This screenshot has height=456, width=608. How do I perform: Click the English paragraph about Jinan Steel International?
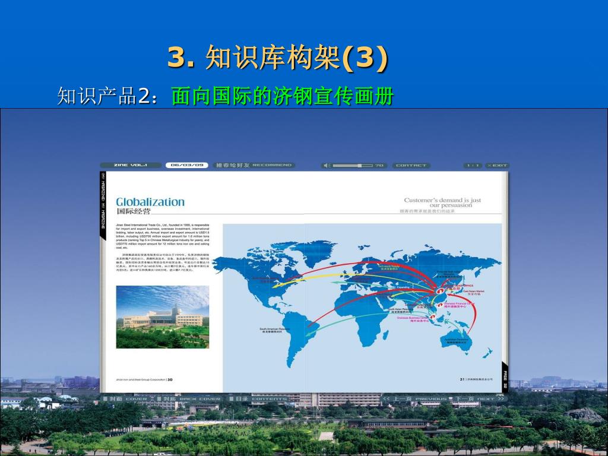click(163, 236)
